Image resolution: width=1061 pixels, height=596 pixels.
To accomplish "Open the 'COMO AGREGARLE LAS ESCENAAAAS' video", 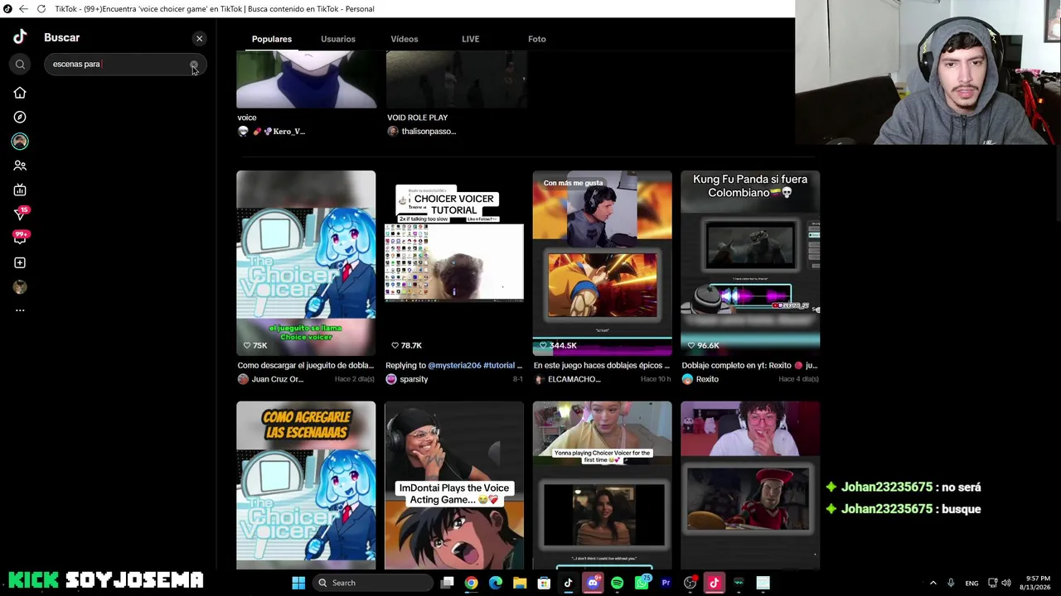I will click(x=306, y=486).
